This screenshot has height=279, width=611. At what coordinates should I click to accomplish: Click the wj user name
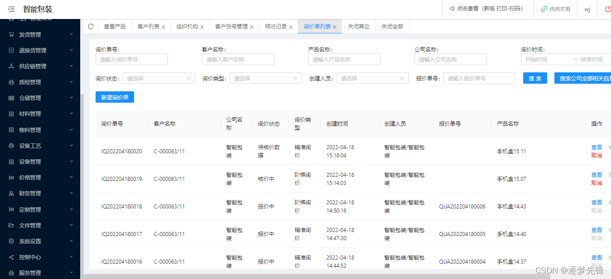587,9
